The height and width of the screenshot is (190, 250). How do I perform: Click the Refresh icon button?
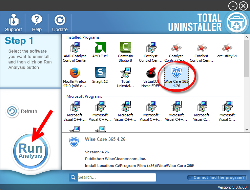12,111
